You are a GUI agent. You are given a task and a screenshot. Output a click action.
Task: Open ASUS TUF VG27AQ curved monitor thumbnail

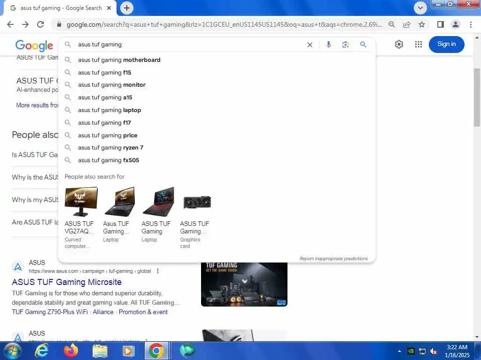point(81,202)
